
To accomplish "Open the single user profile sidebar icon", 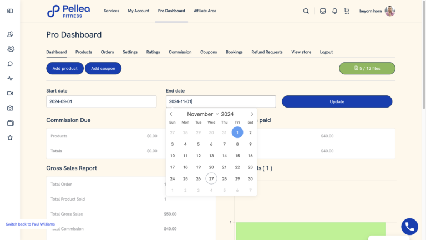I will (x=10, y=34).
